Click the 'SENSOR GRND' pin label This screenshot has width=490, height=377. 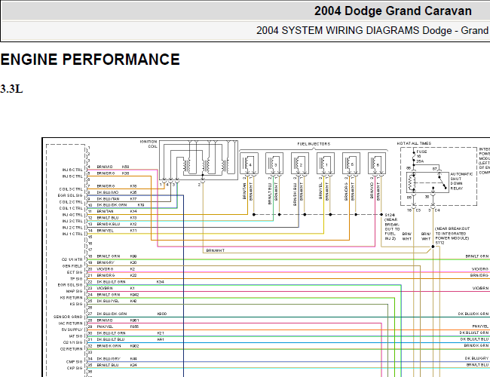coord(68,317)
